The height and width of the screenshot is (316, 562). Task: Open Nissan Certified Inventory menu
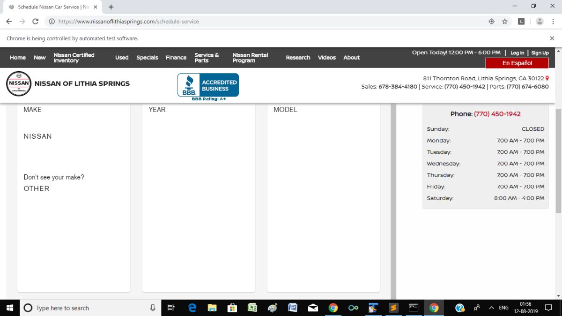[74, 58]
